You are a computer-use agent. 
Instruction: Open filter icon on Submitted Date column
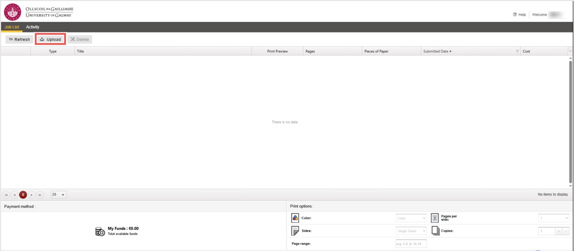click(x=517, y=51)
